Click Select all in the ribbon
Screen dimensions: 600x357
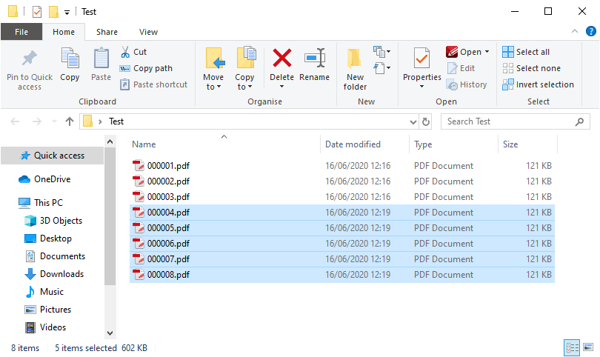pyautogui.click(x=526, y=52)
